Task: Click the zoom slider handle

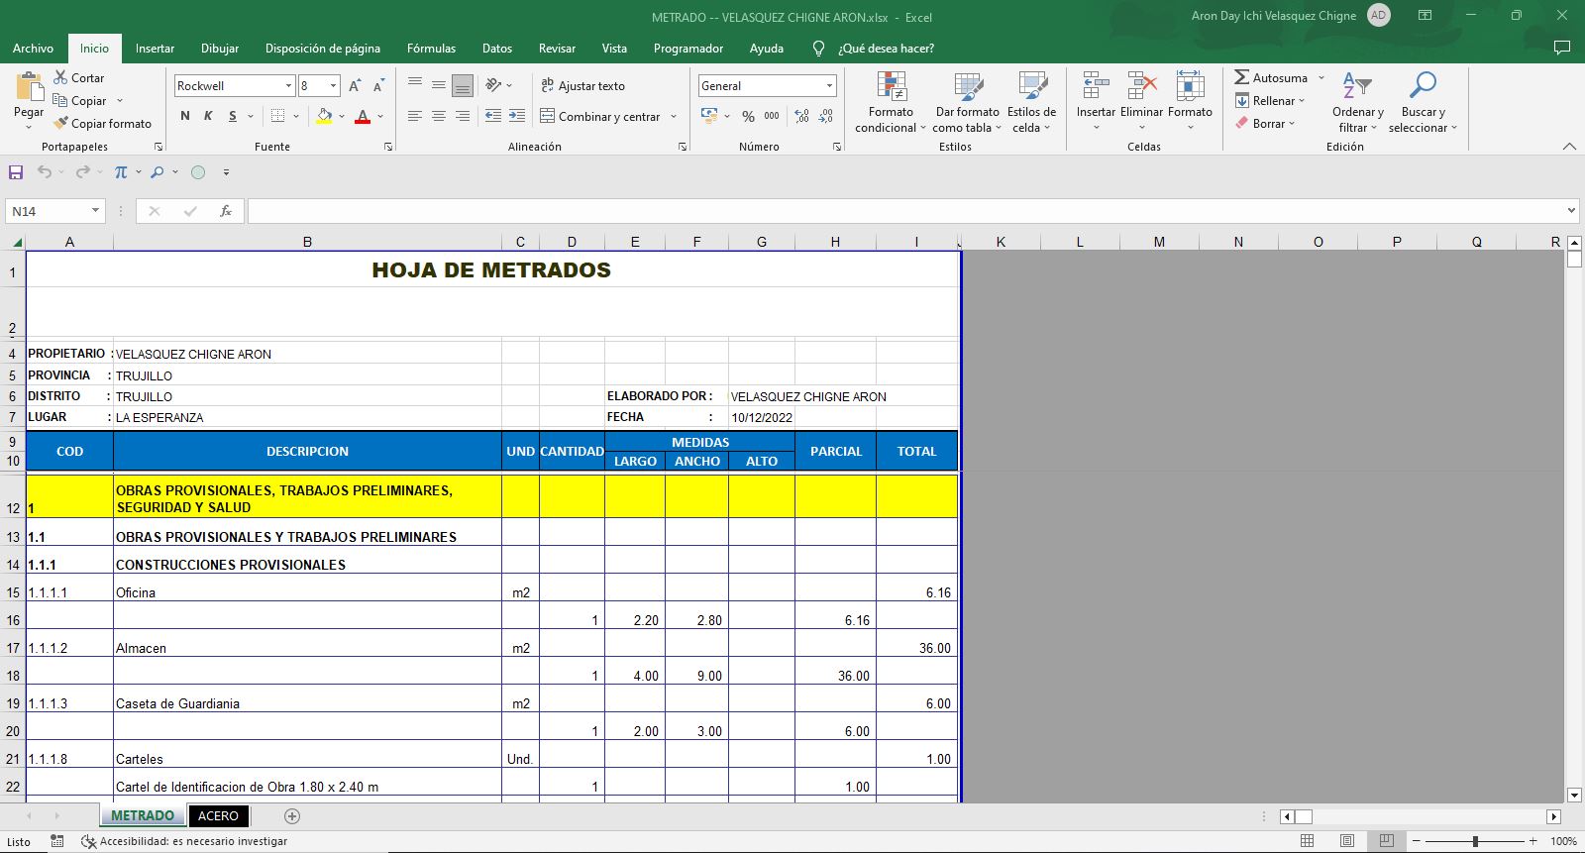Action: click(x=1475, y=841)
